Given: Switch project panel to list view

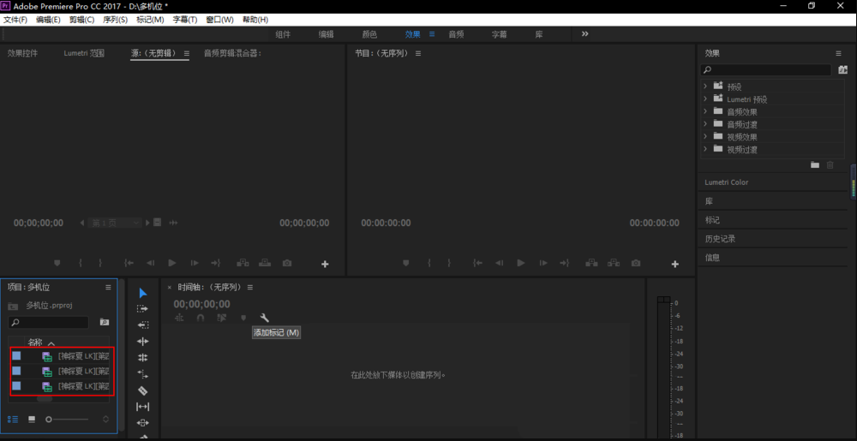Looking at the screenshot, I should (x=13, y=420).
